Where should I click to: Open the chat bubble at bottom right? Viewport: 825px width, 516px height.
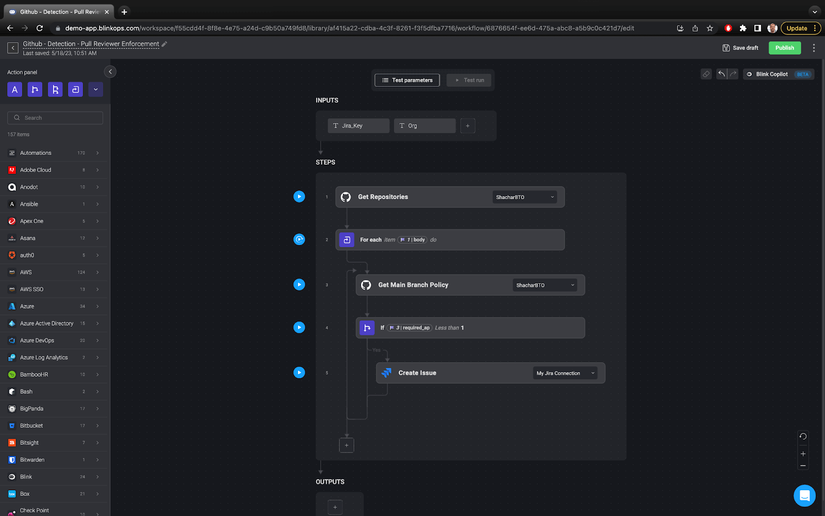tap(804, 495)
